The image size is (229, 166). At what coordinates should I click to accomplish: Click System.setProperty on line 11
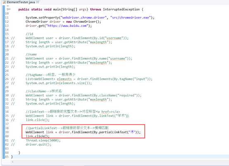coord(42,17)
